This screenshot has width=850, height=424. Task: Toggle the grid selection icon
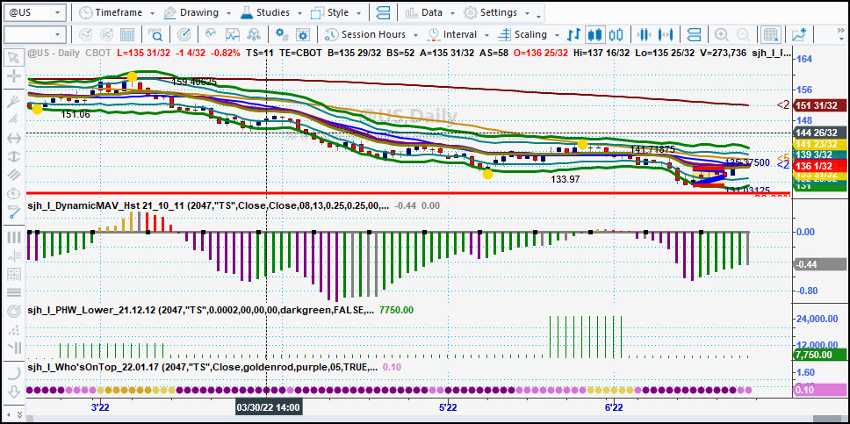point(770,35)
